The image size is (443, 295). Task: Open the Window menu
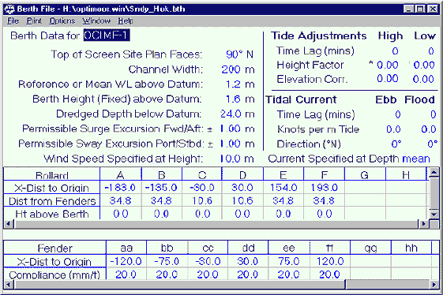96,21
